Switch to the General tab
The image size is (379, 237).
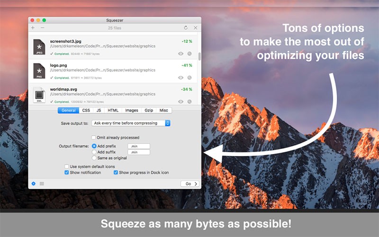pyautogui.click(x=68, y=110)
